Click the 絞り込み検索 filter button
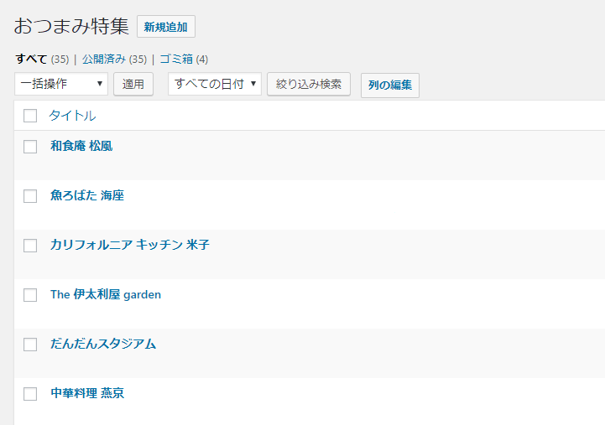 [x=308, y=84]
